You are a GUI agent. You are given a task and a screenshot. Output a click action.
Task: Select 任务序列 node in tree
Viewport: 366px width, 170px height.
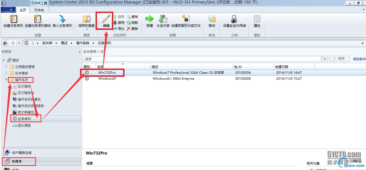[22, 119]
